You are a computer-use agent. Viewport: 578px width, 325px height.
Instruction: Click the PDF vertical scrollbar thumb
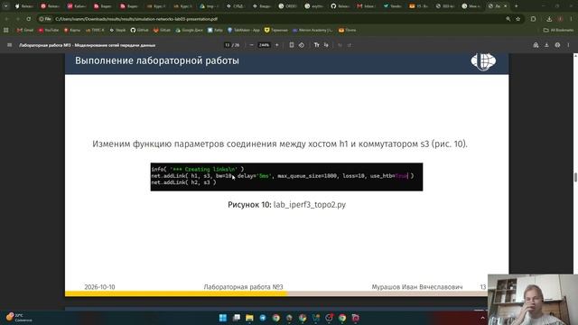coord(575,177)
